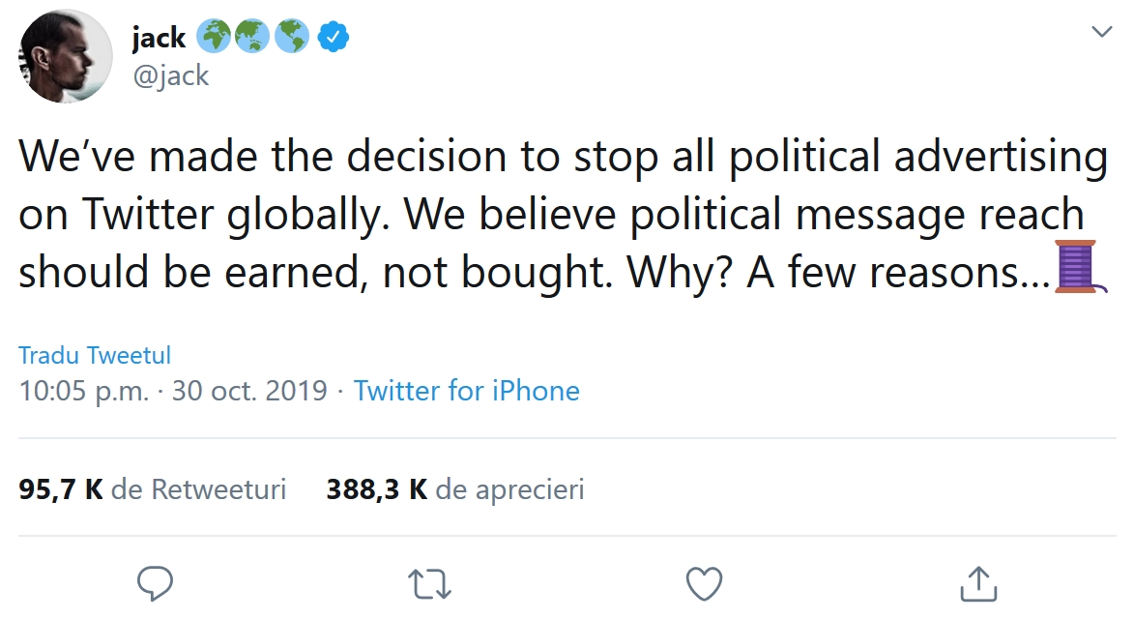The image size is (1134, 620).
Task: Click the purple thread spool emoji
Action: point(1078,267)
